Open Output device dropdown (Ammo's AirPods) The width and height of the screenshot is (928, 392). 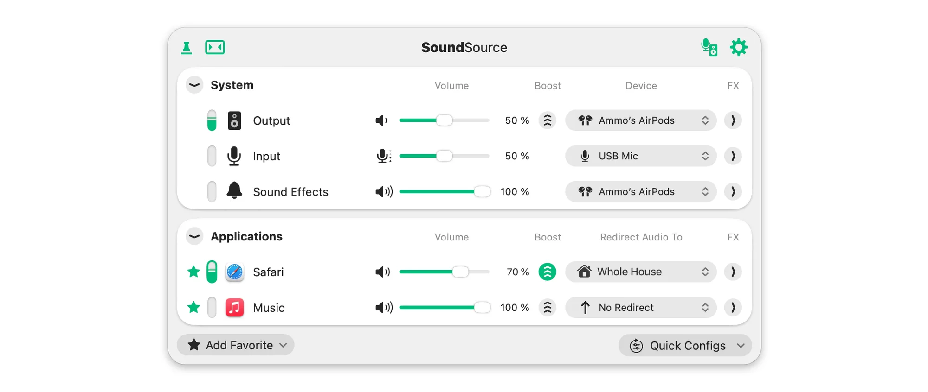tap(641, 120)
